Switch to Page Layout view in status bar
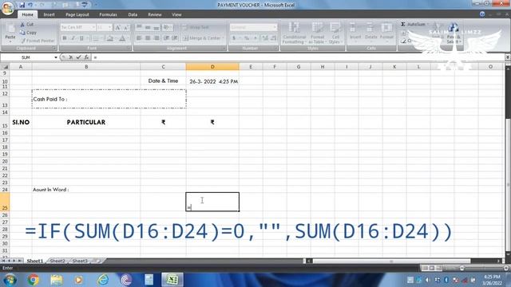Viewport: 511px width, 287px height. tap(432, 268)
